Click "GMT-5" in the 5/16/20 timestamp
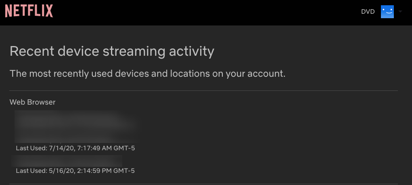Viewport: 412px width, 185px height. pyautogui.click(x=125, y=171)
